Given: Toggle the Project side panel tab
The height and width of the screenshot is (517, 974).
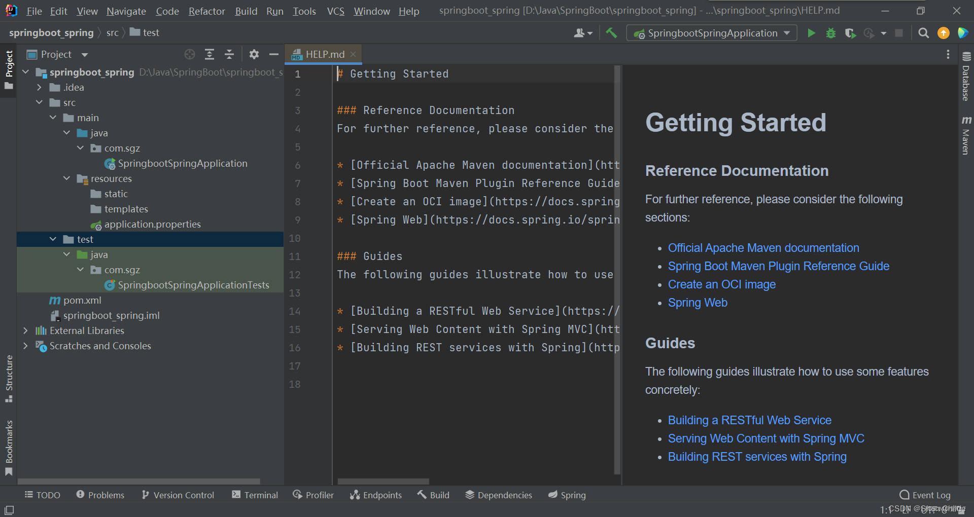Looking at the screenshot, I should pos(9,69).
